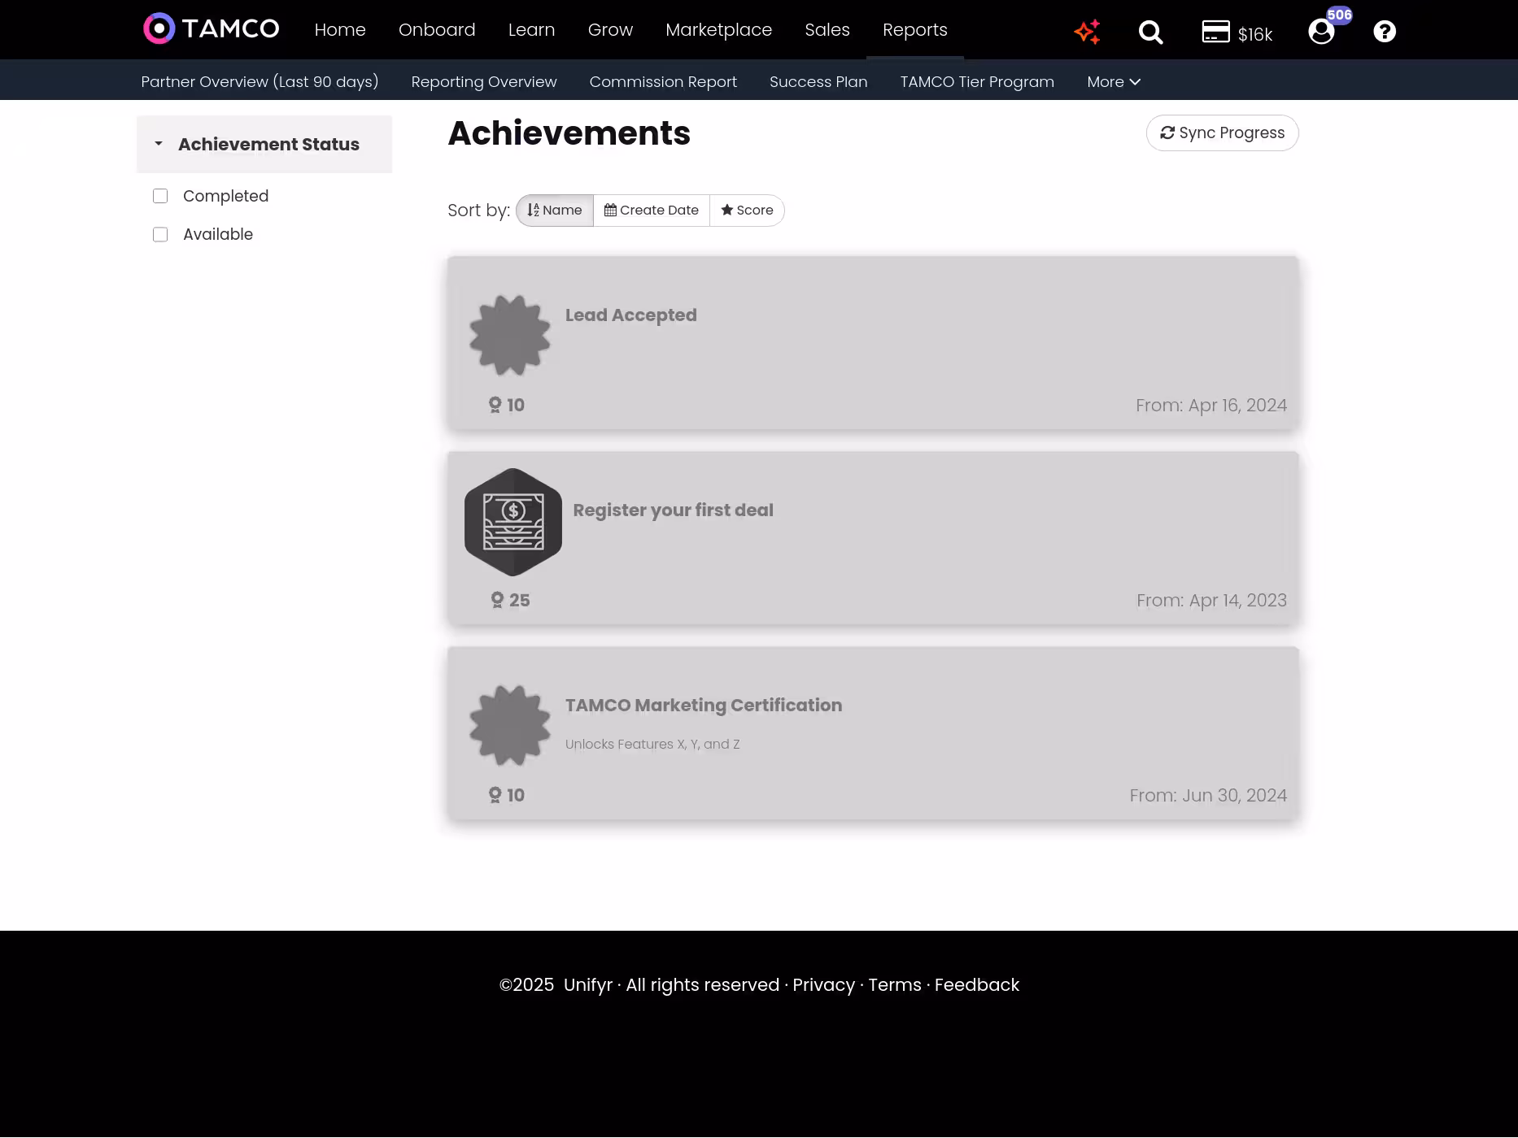Open the Commission Report page
This screenshot has height=1138, width=1518.
tap(663, 81)
